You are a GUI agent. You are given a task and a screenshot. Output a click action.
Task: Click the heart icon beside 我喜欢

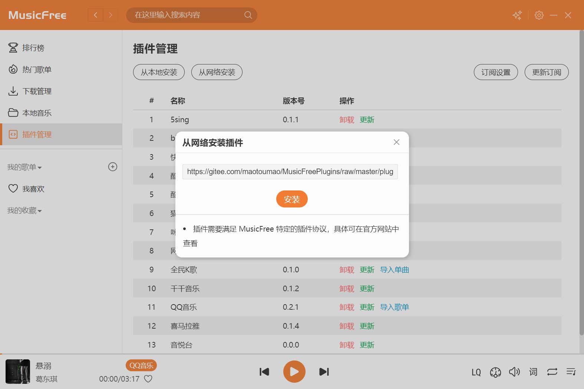pos(13,189)
